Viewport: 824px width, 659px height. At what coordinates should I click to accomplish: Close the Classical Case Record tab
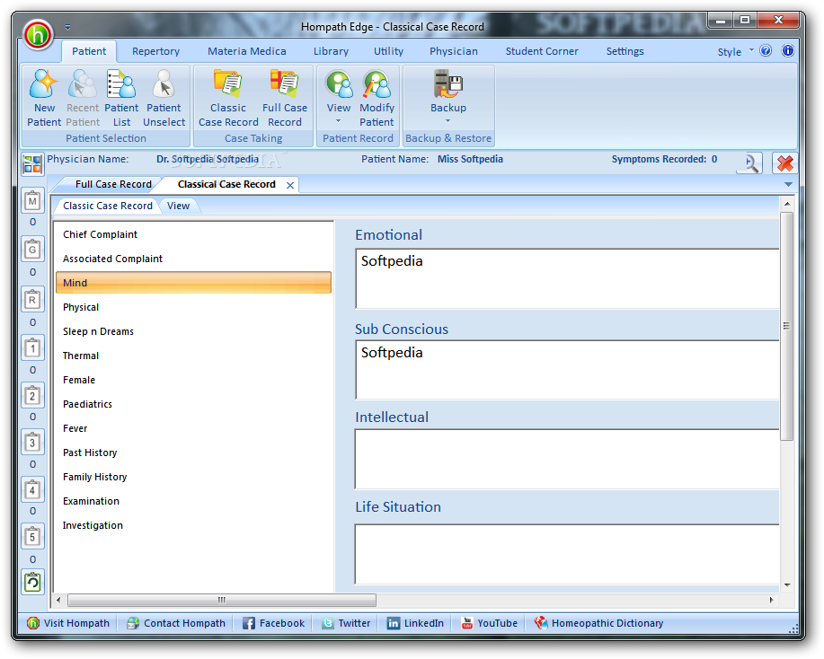pyautogui.click(x=290, y=185)
